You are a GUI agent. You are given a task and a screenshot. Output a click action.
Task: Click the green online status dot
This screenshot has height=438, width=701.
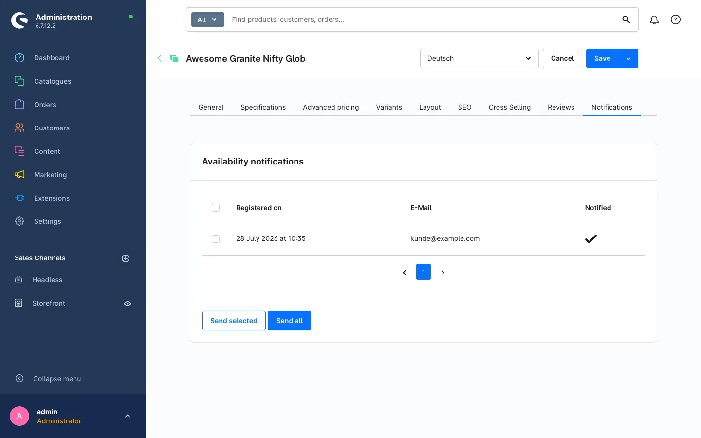[x=131, y=17]
